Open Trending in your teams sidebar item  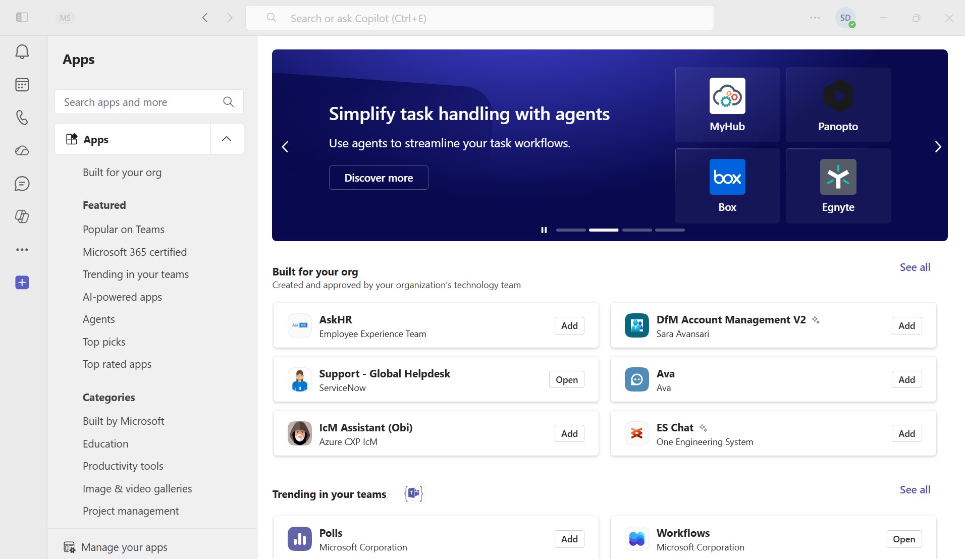136,274
